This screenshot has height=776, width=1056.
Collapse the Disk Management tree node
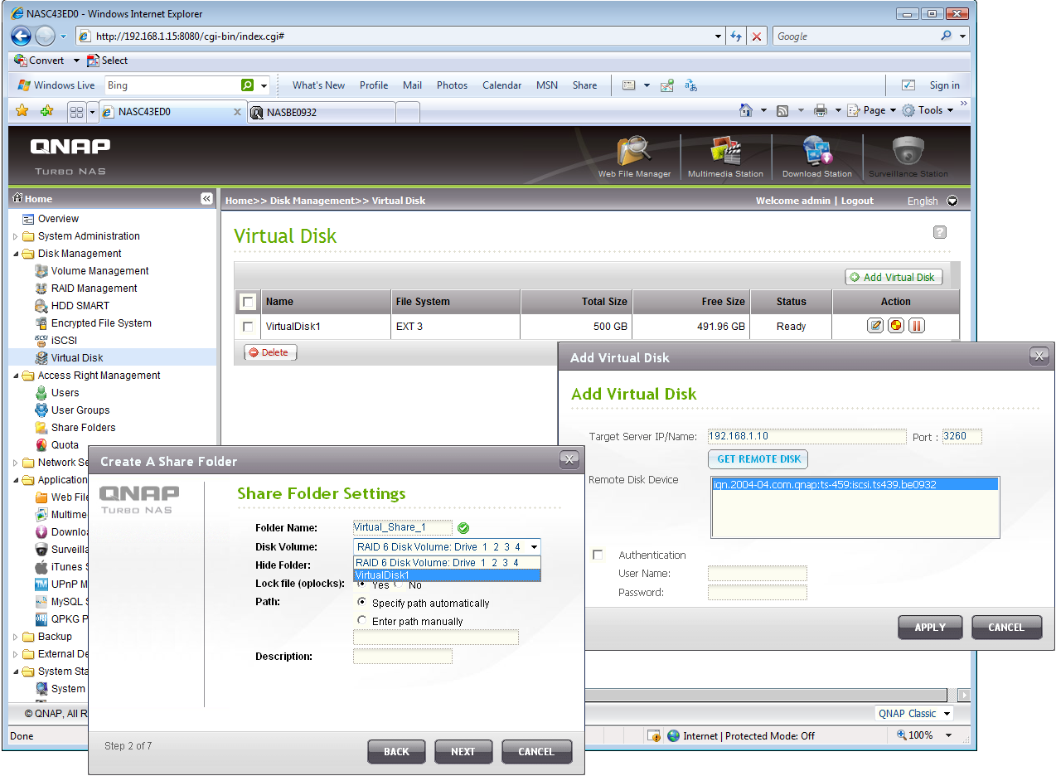16,254
